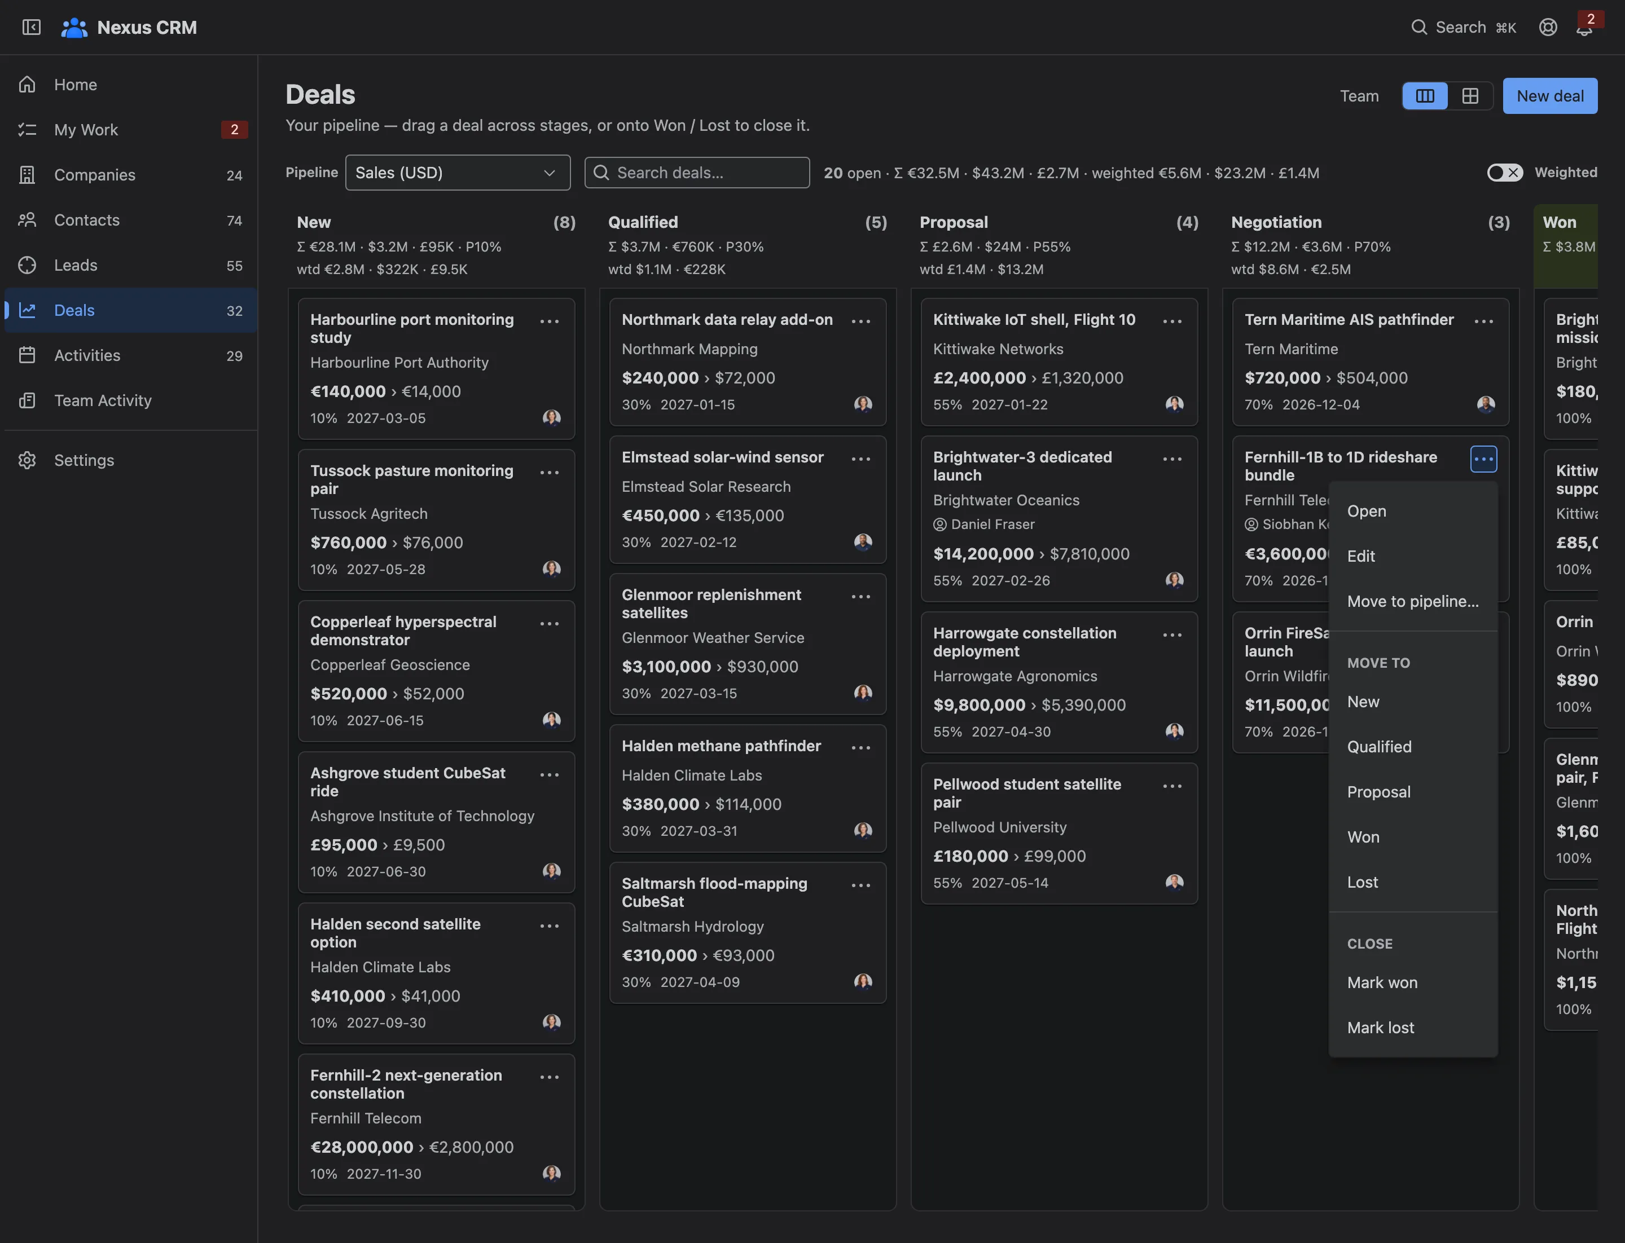Select Lost under Move To in menu
Screen dimensions: 1625x1243
(x=1413, y=882)
